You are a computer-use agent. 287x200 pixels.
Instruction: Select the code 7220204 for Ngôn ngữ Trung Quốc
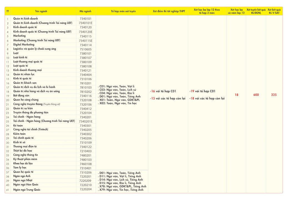pos(85,189)
